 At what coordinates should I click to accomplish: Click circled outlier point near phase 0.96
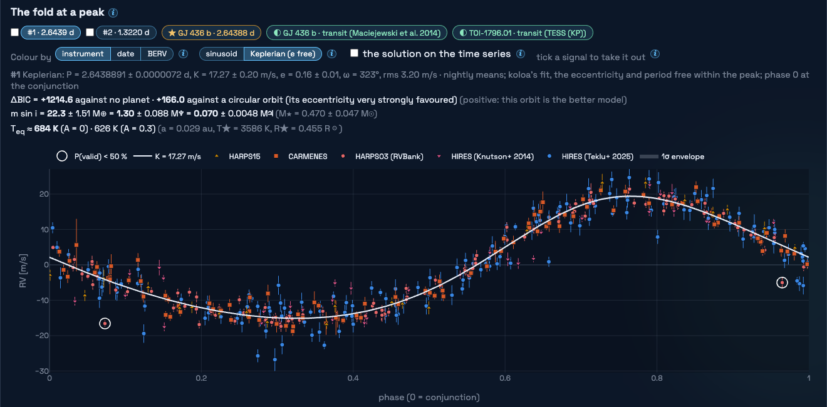pyautogui.click(x=782, y=283)
